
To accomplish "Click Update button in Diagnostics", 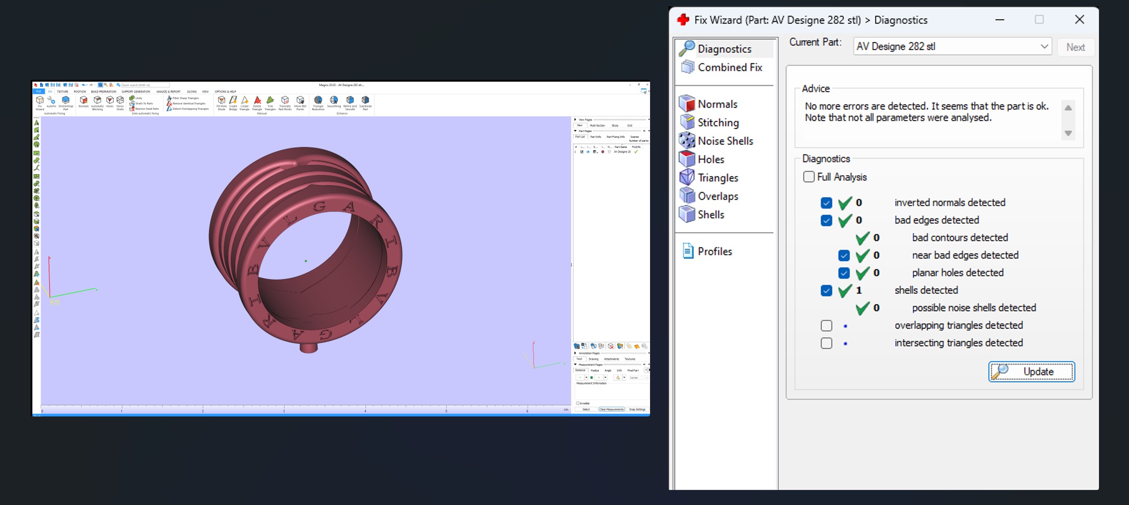I will pyautogui.click(x=1032, y=371).
